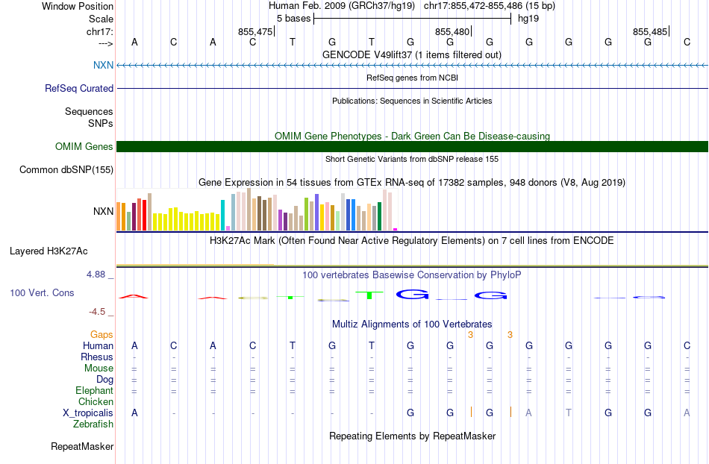Click the 855,475 position marker
This screenshot has height=464, width=709.
coord(255,31)
